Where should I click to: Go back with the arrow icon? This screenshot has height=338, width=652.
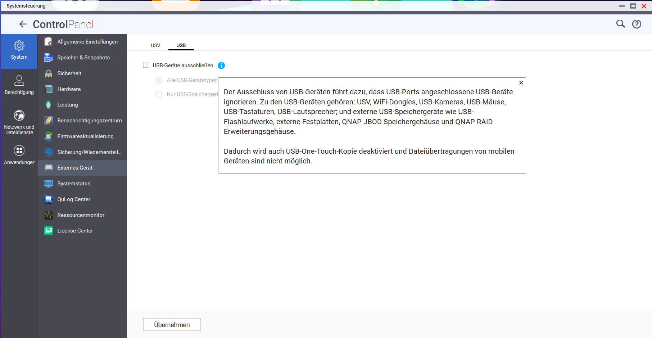[23, 24]
